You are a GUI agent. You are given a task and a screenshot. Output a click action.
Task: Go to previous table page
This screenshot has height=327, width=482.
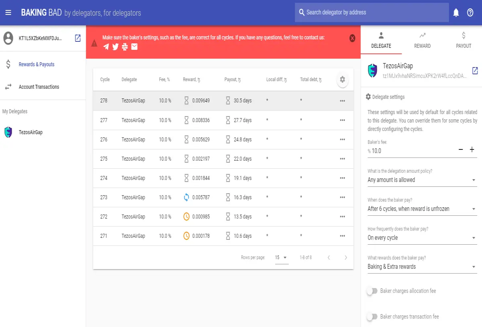329,258
